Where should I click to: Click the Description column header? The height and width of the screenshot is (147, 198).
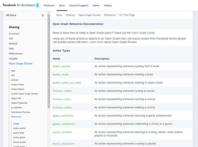tap(102, 59)
